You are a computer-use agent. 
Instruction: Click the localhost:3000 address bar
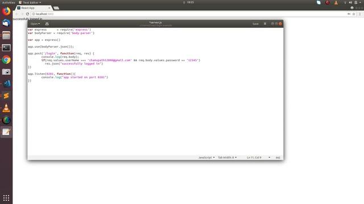pos(188,14)
